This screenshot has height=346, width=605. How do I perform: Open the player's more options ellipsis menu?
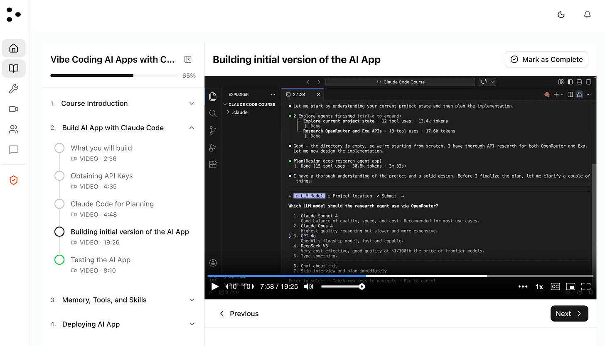[523, 286]
